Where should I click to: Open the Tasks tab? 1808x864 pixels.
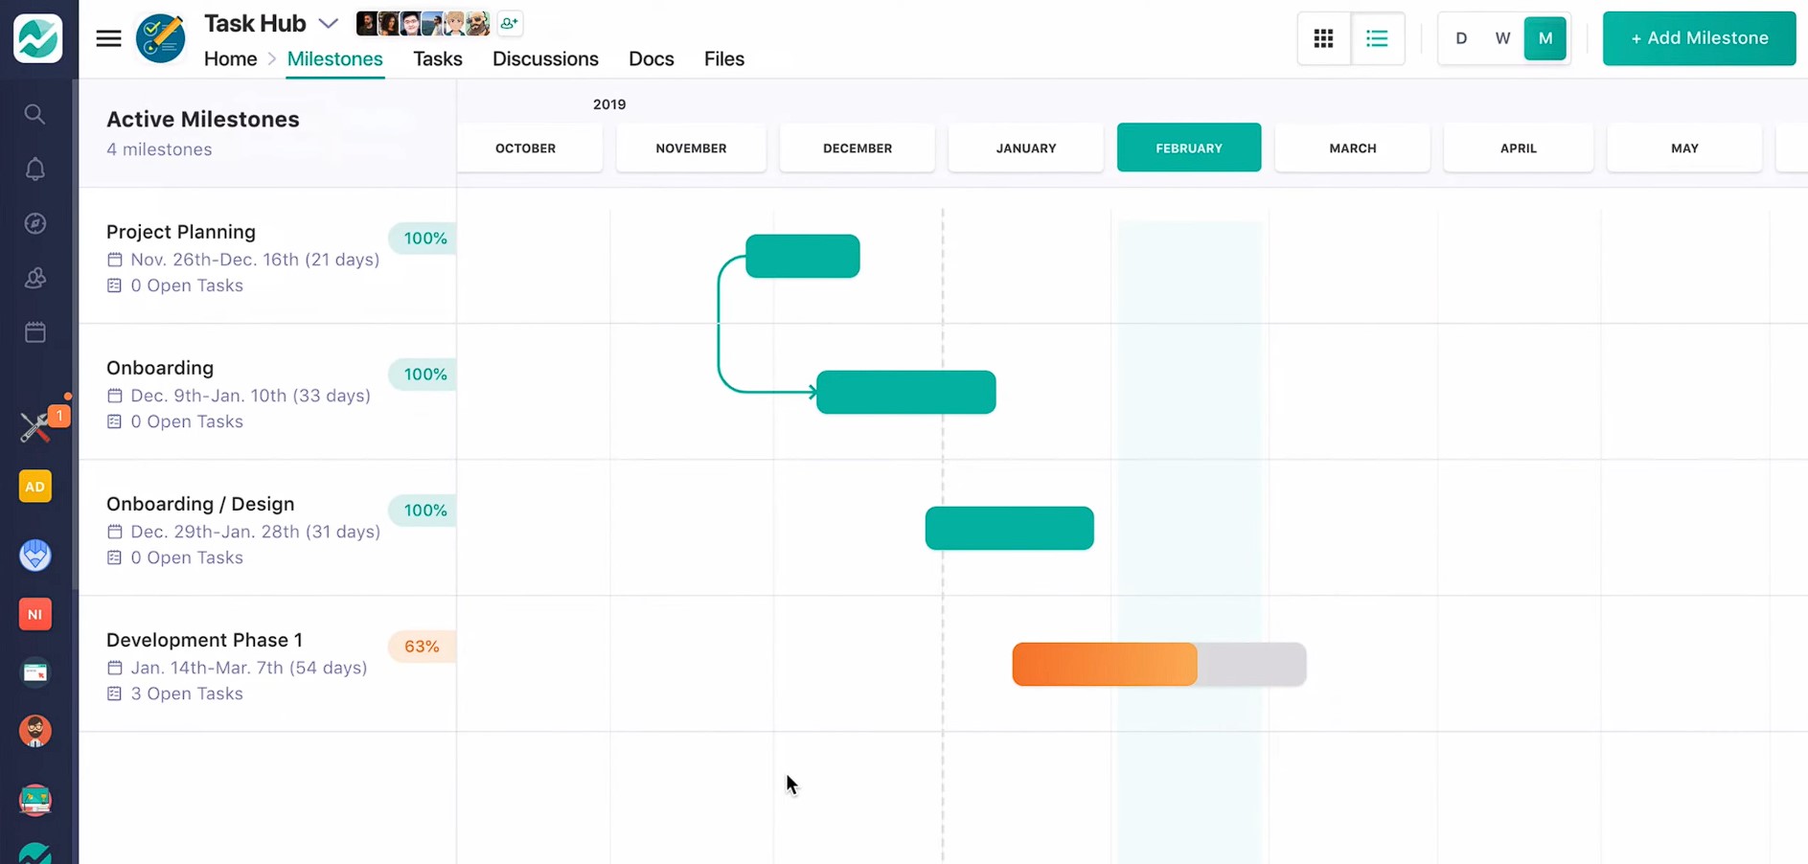coord(437,58)
